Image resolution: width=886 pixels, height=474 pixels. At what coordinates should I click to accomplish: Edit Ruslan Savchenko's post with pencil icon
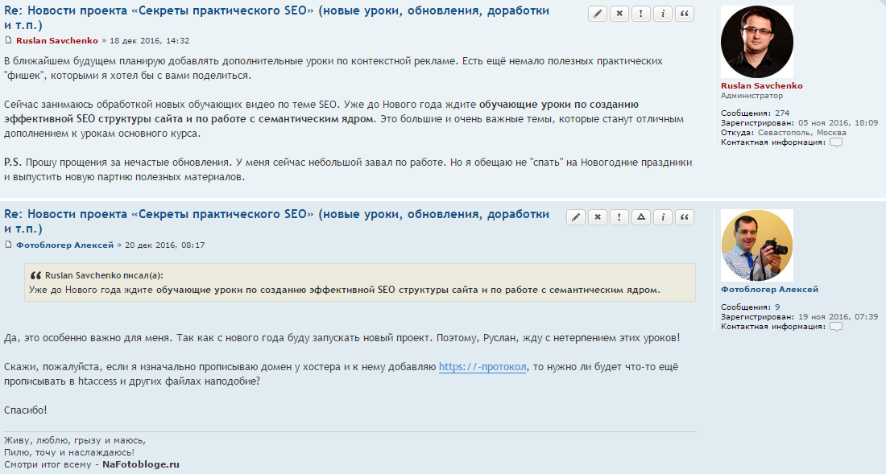click(598, 14)
